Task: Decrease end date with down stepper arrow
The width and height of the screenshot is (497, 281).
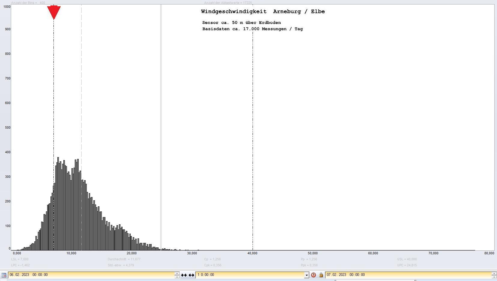Action: coord(494,277)
